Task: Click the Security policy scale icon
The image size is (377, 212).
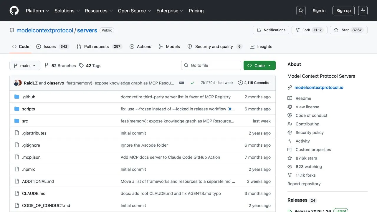Action: [x=290, y=132]
